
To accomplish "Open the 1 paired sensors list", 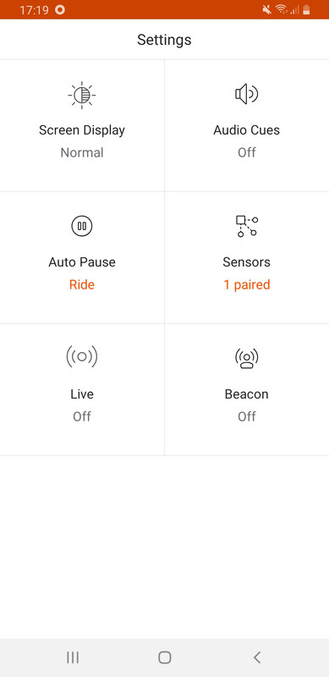I will coord(246,284).
